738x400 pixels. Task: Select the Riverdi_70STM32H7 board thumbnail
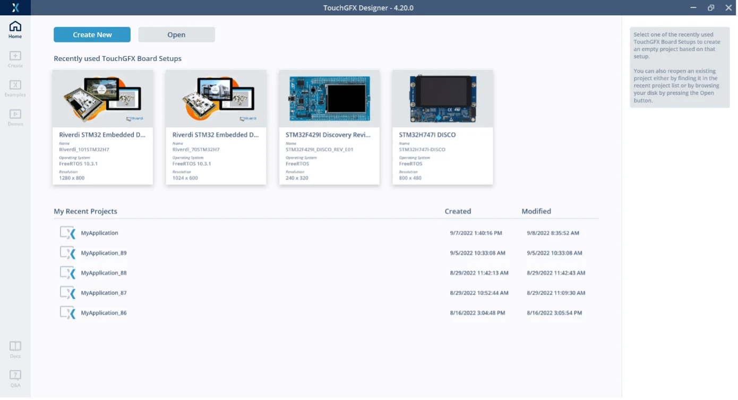coord(216,99)
